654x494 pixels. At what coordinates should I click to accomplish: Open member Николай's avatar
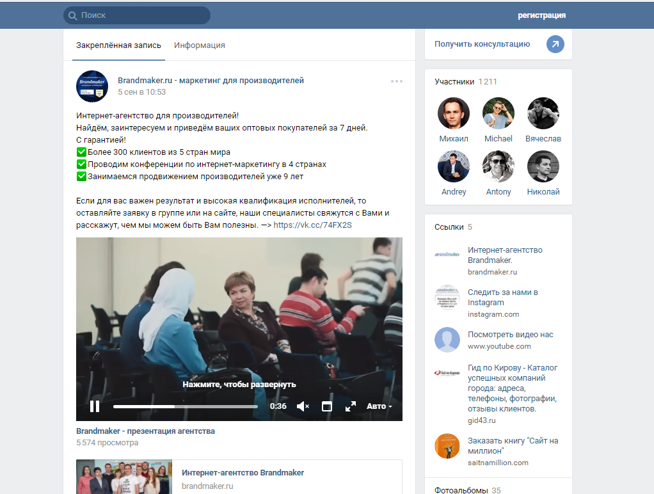tap(543, 166)
